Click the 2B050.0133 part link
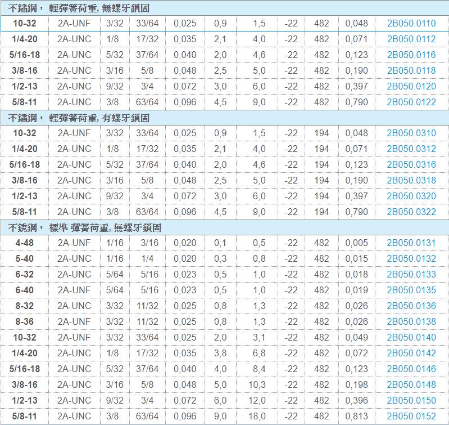This screenshot has width=449, height=425. pos(411,275)
